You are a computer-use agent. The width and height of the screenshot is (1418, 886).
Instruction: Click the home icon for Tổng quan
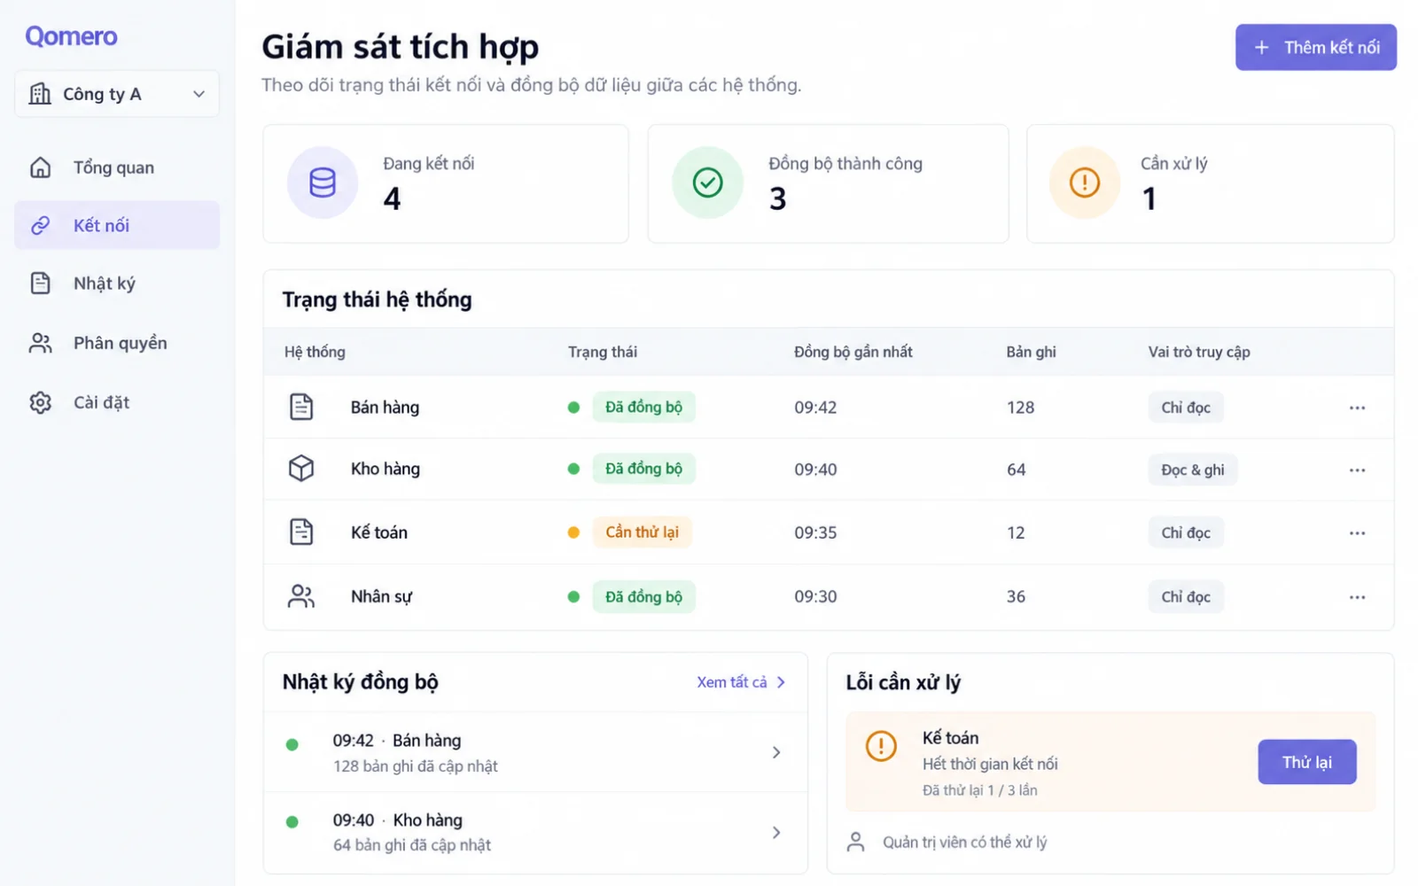pyautogui.click(x=41, y=167)
